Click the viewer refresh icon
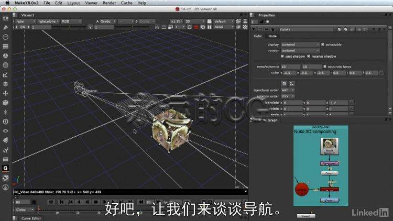 pos(203,27)
